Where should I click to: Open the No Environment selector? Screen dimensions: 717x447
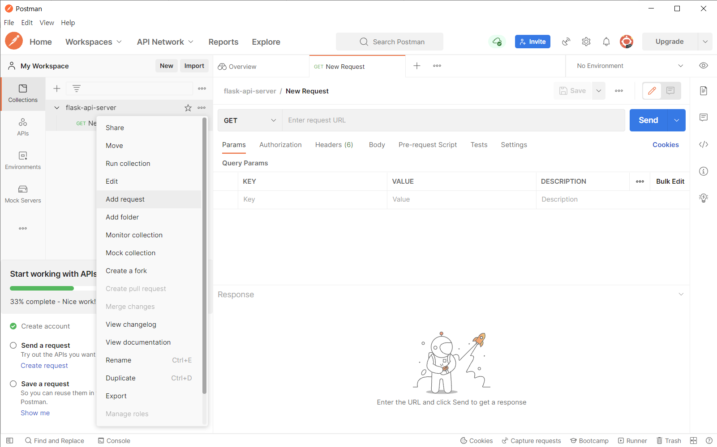tap(629, 66)
